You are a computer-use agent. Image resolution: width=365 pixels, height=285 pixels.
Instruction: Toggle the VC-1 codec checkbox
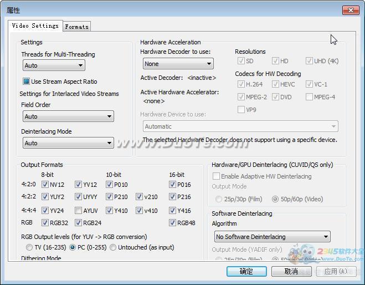pos(309,84)
